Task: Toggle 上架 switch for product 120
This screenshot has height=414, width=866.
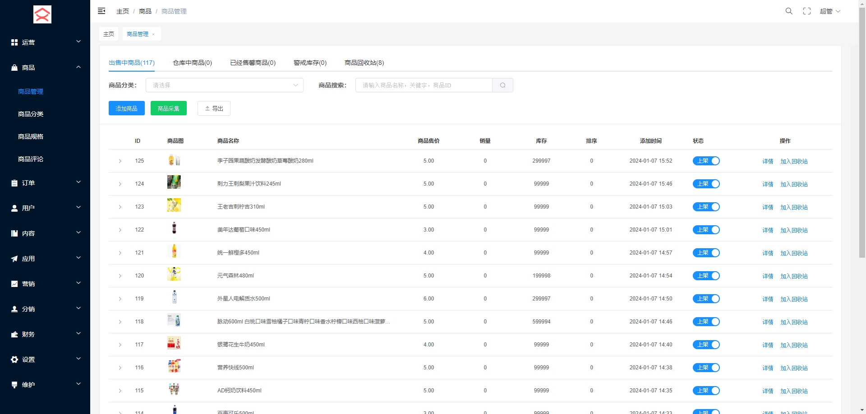Action: coord(706,276)
